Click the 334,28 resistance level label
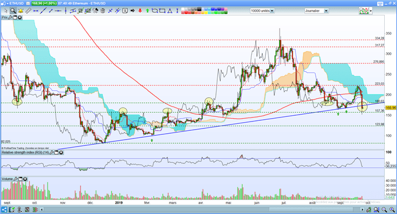The width and height of the screenshot is (397, 214). (379, 38)
